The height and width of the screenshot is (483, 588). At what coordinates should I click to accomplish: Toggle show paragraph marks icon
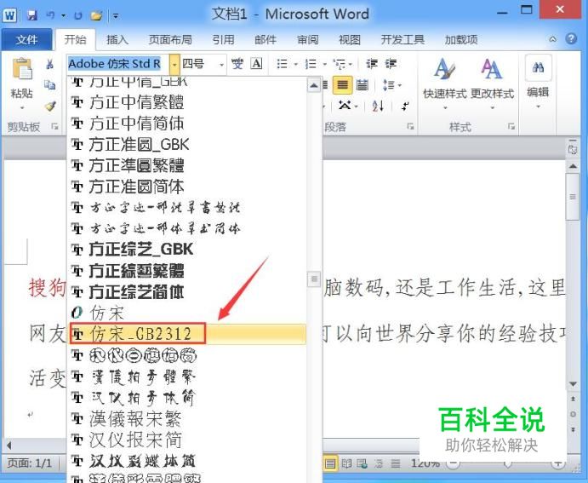tap(405, 106)
